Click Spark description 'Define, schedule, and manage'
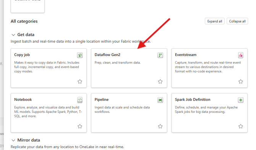This screenshot has width=256, height=150. click(206, 109)
